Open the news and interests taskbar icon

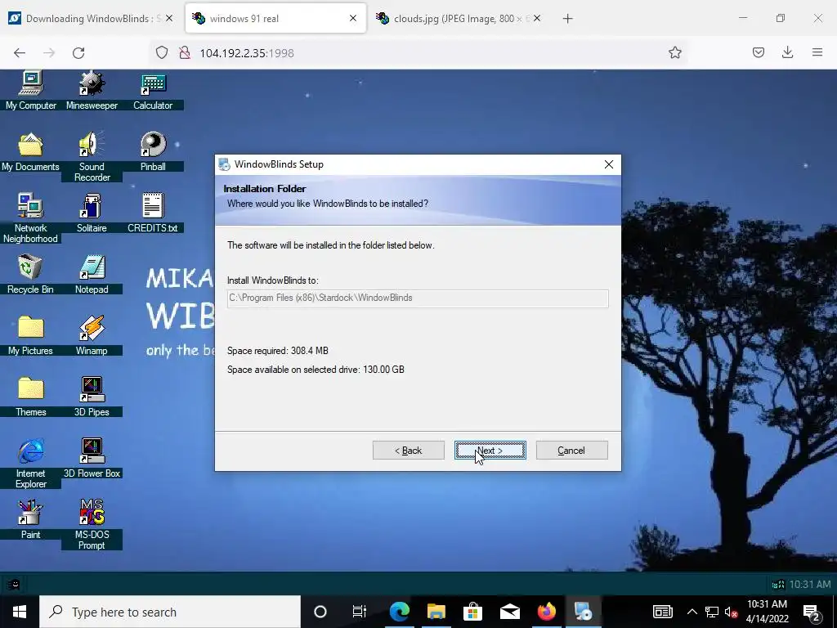[662, 612]
